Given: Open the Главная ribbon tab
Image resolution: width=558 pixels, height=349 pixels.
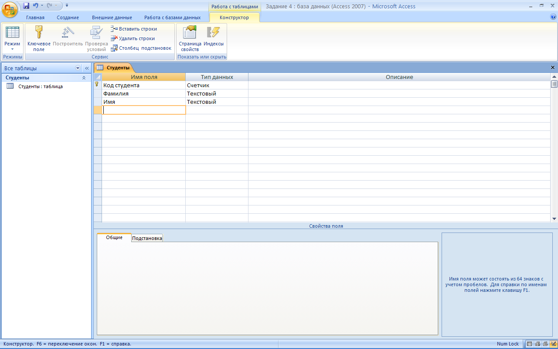Looking at the screenshot, I should pyautogui.click(x=35, y=17).
